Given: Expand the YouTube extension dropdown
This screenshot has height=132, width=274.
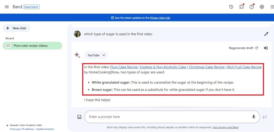Looking at the screenshot, I should 96,55.
